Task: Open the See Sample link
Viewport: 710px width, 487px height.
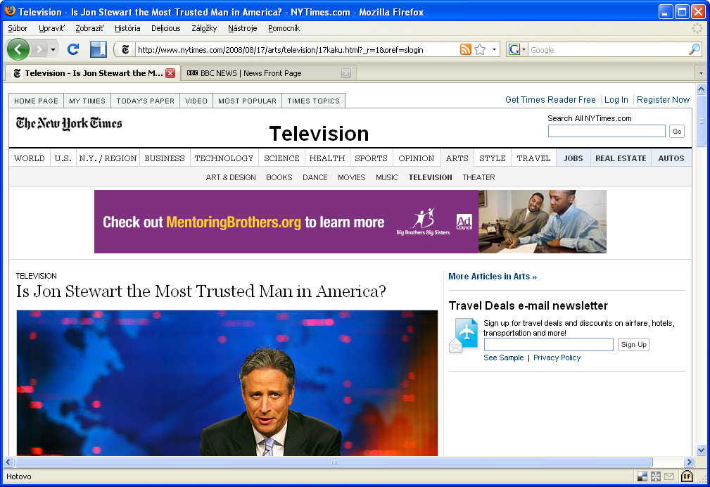Action: pos(504,358)
